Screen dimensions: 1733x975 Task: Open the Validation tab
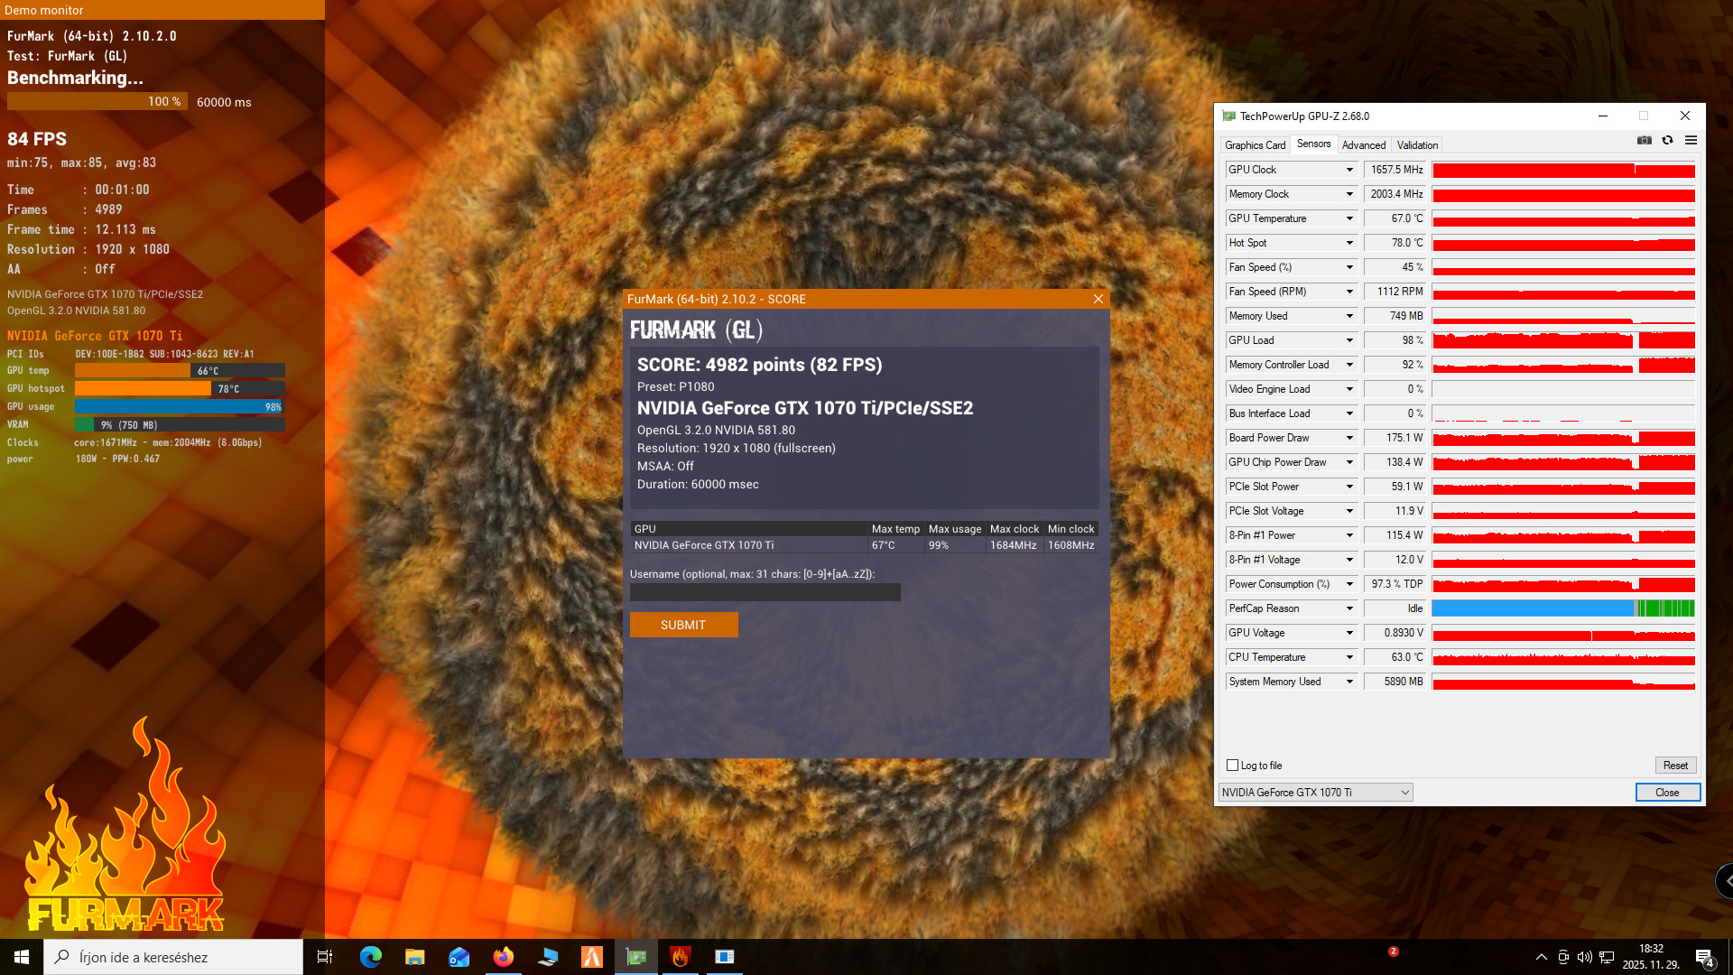(x=1417, y=145)
